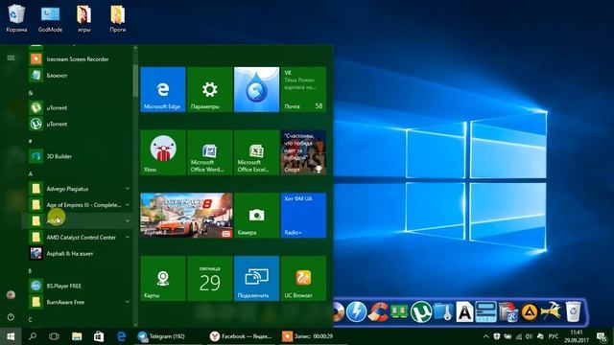The height and width of the screenshot is (345, 614).
Task: Open the Спорт news tile
Action: (x=303, y=152)
